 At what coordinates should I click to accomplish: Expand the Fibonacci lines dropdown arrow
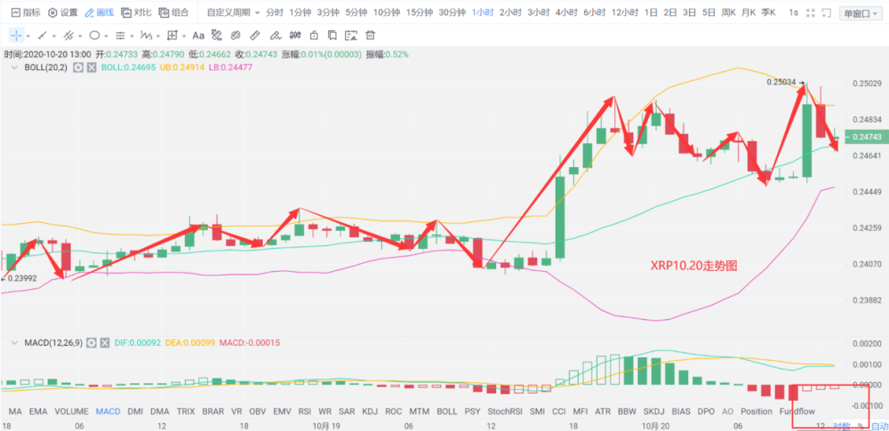coord(132,36)
